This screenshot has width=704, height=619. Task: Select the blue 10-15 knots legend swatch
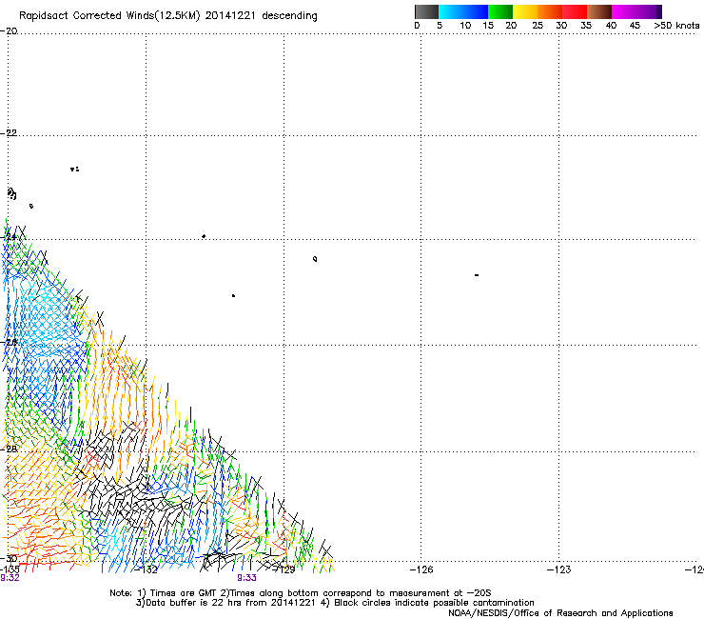476,11
